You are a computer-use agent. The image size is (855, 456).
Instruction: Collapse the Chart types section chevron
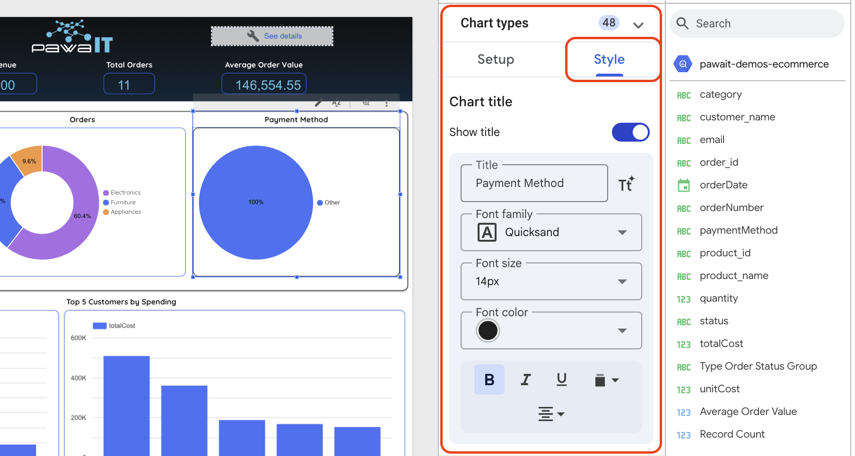tap(638, 25)
